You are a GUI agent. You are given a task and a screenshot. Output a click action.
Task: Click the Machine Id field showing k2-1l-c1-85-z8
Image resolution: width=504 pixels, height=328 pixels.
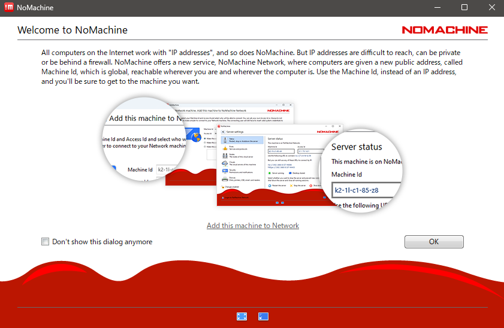pyautogui.click(x=365, y=191)
